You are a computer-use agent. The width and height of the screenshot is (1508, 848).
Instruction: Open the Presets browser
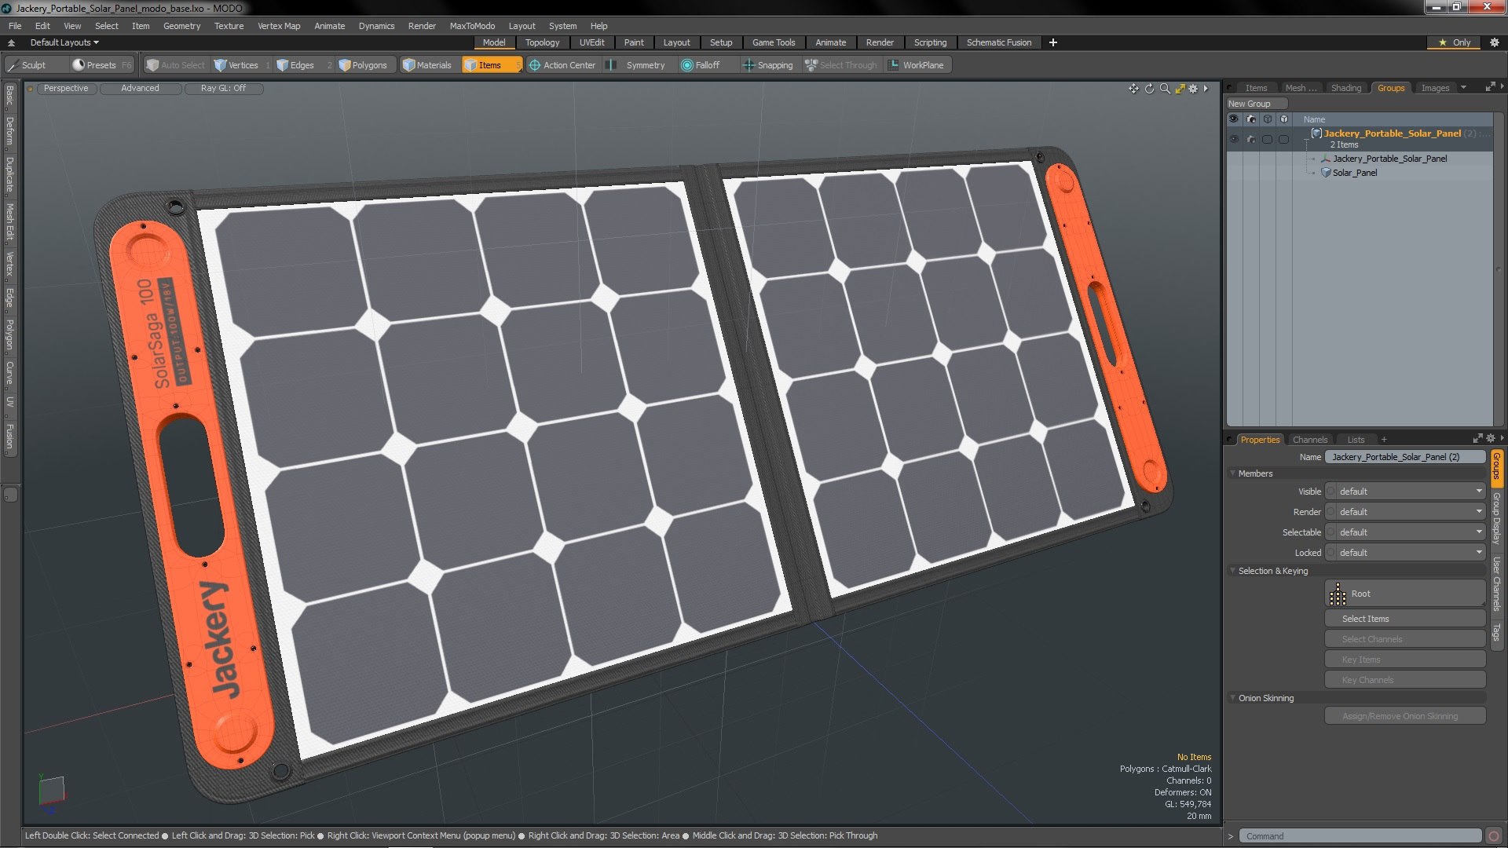click(x=101, y=65)
